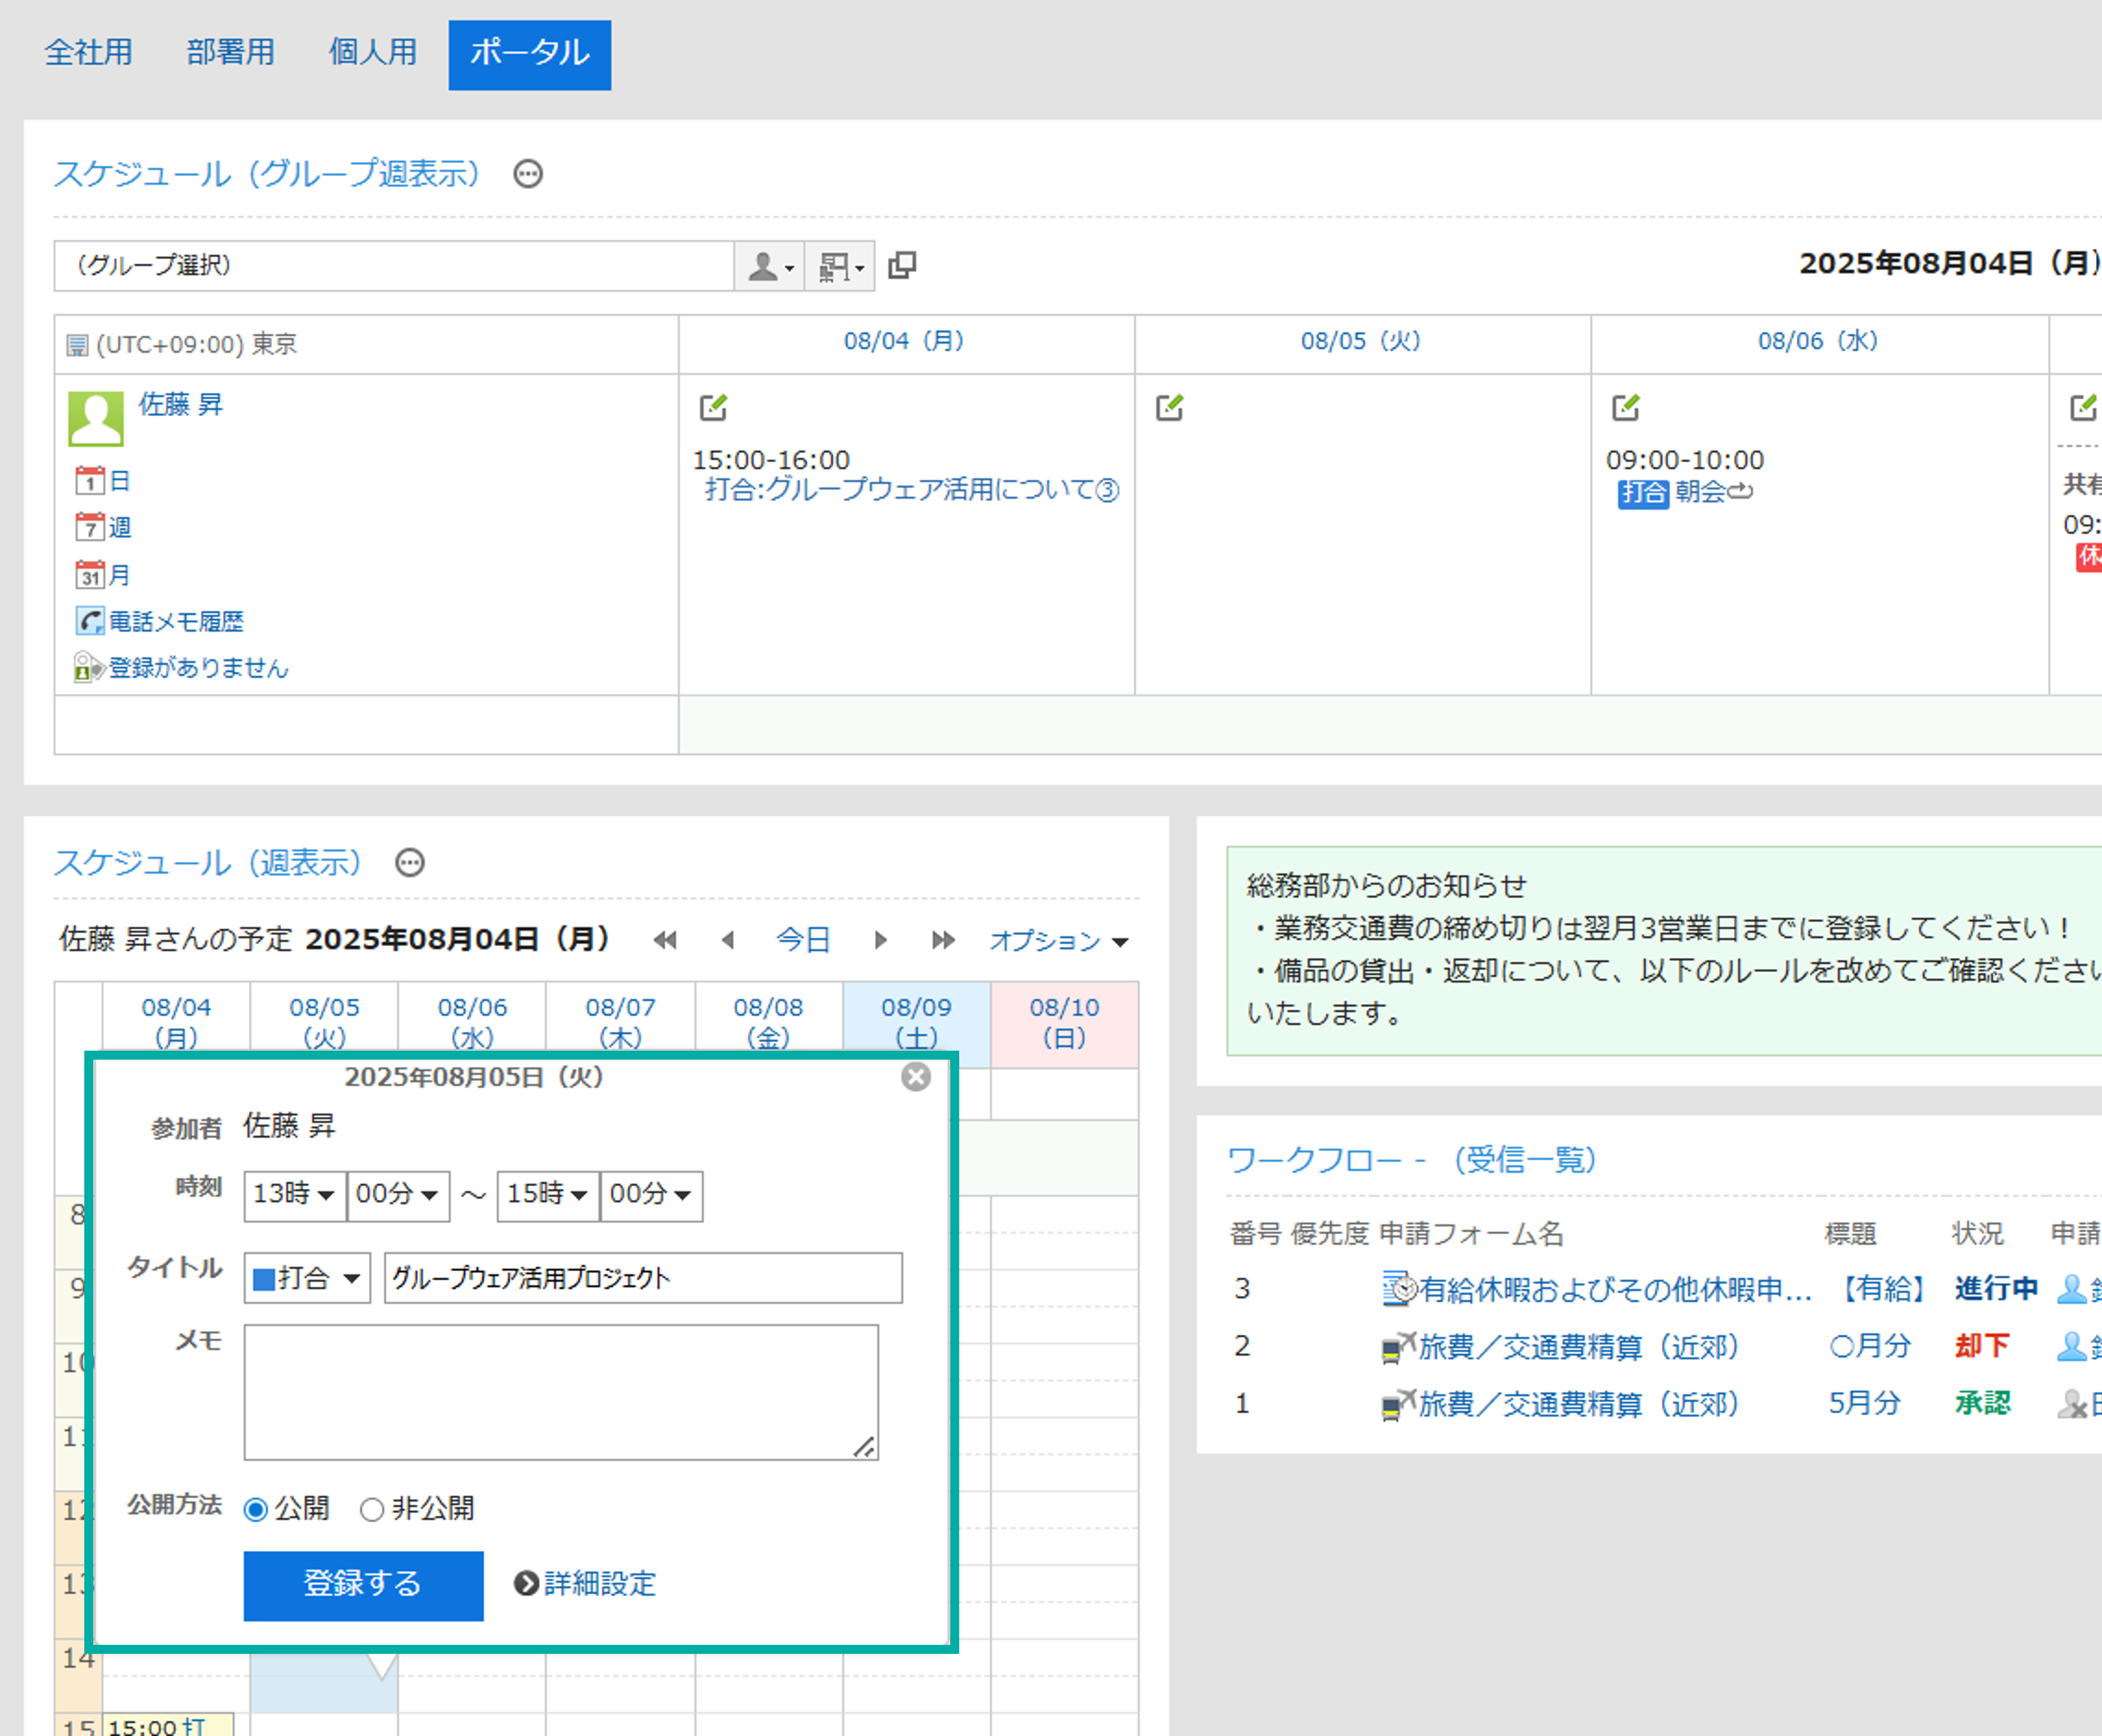Open 打合:グループウェア活用について appointment
The height and width of the screenshot is (1736, 2102).
[912, 489]
